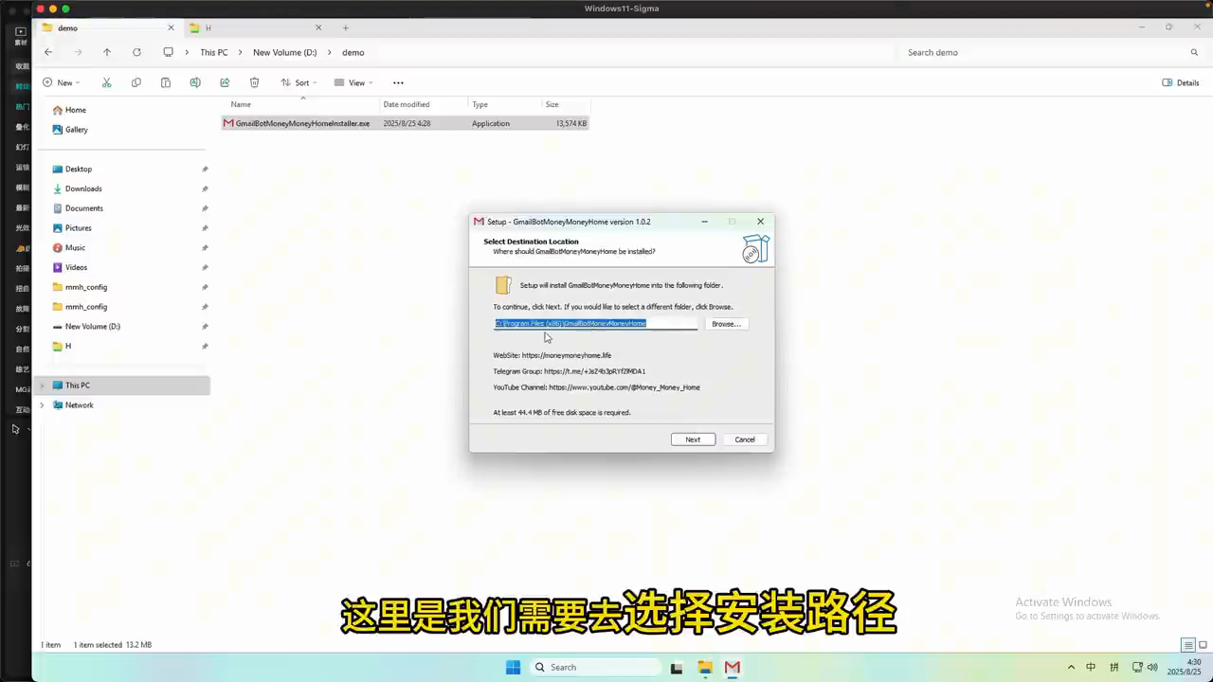Expand the Network tree node
This screenshot has width=1213, height=682.
coord(42,405)
